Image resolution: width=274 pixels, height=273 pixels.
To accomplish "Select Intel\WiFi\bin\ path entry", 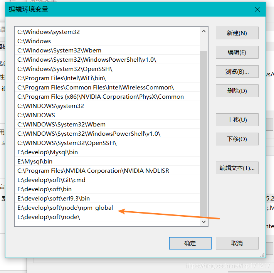I will coord(107,78).
